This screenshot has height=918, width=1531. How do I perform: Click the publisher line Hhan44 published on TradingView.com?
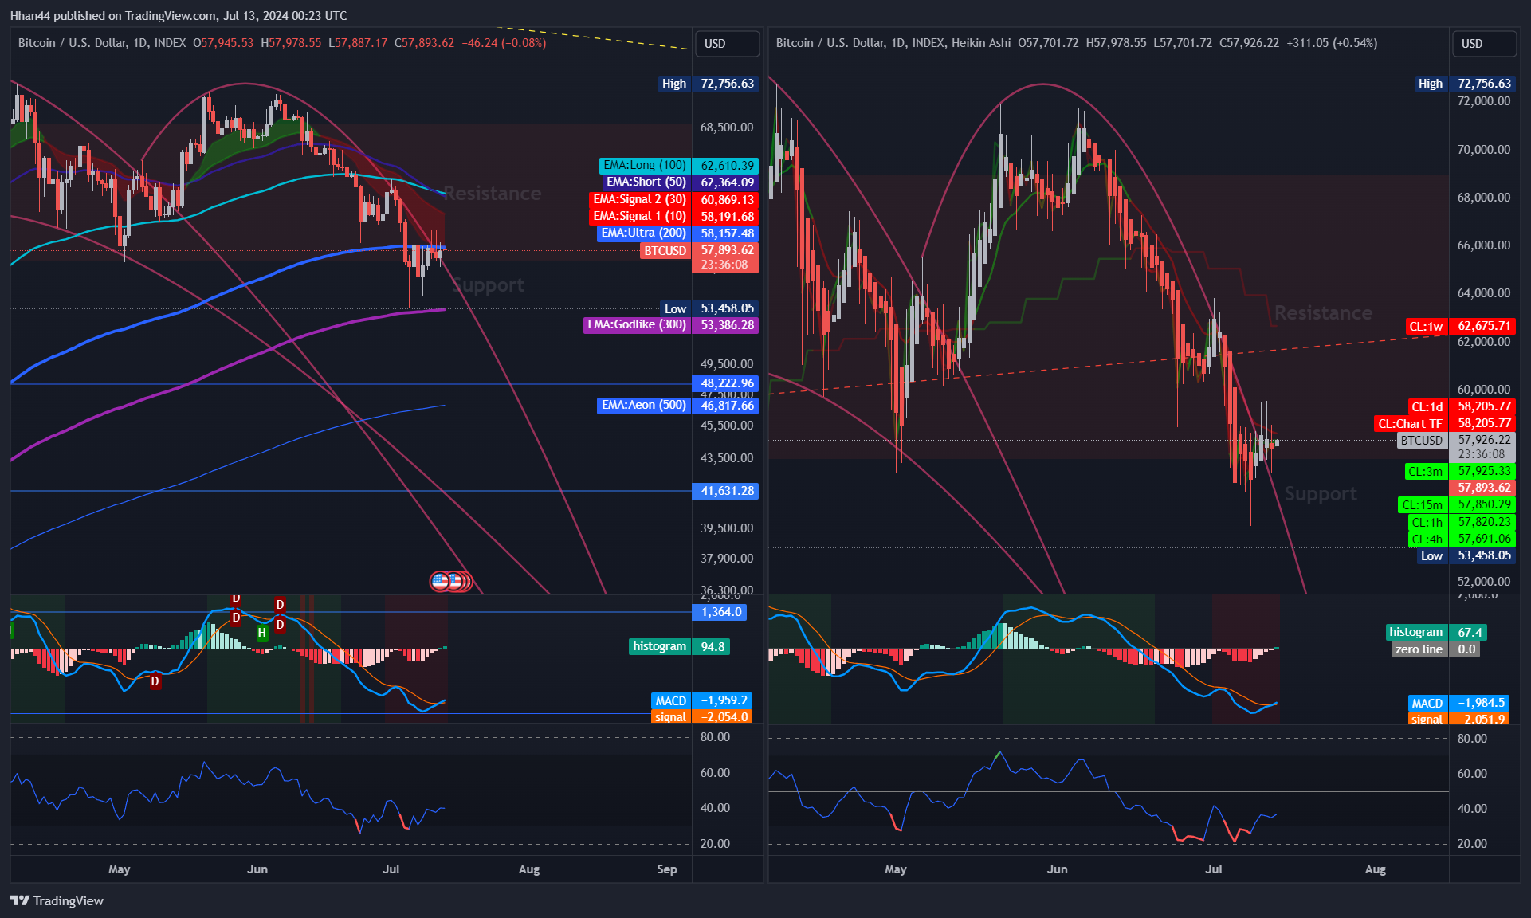coord(179,16)
